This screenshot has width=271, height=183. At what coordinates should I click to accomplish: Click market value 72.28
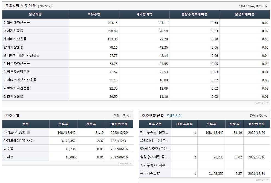click(163, 39)
